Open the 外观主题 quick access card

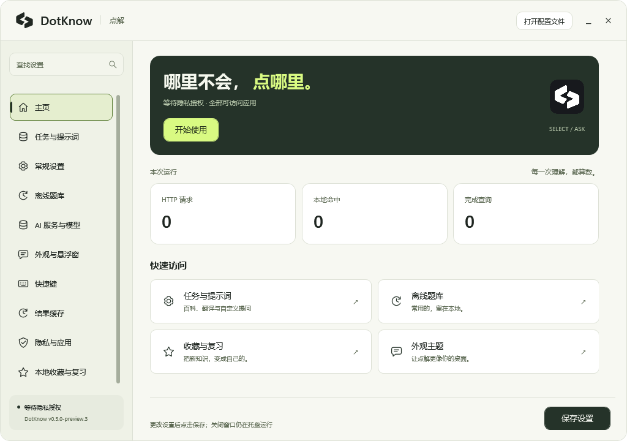(488, 352)
